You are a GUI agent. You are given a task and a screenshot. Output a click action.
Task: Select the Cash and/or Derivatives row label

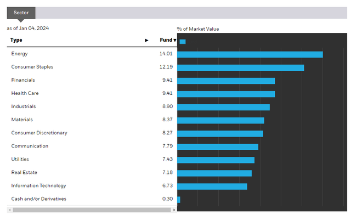(39, 199)
